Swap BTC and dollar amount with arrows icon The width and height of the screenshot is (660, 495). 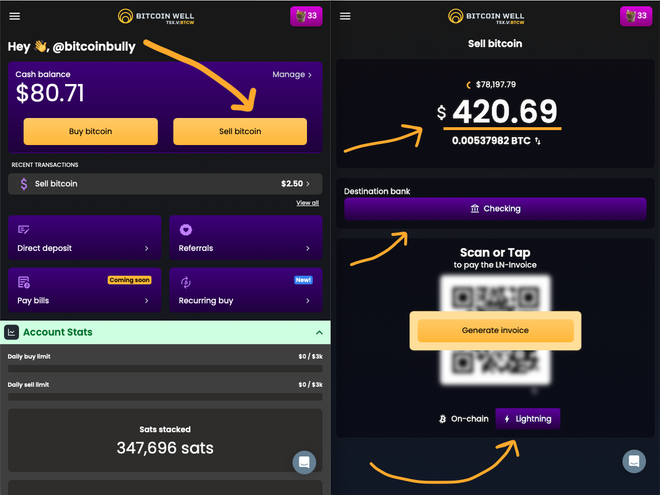click(x=538, y=141)
